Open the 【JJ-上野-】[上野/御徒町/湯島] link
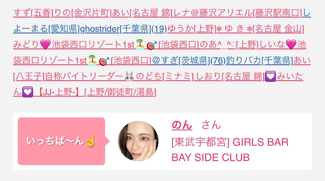Image resolution: width=325 pixels, height=181 pixels. 97,92
